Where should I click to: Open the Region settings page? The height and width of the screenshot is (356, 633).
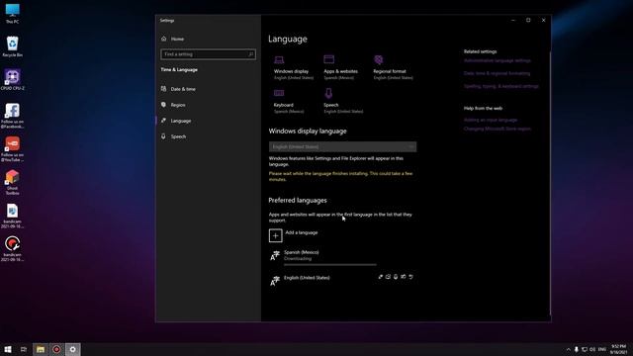pyautogui.click(x=173, y=105)
